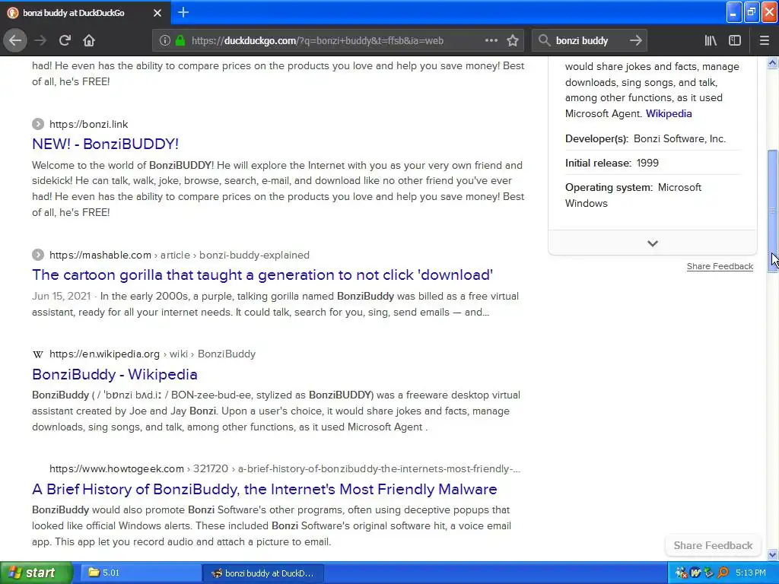Open A Brief History of BonziBuddy article
The height and width of the screenshot is (584, 779).
coord(264,489)
